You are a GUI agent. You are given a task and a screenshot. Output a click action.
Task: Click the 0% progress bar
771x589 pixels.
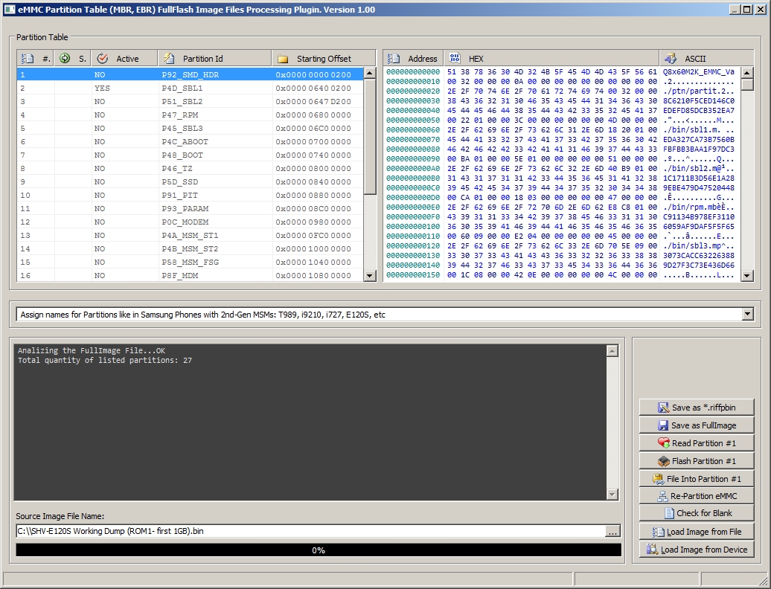[x=316, y=550]
